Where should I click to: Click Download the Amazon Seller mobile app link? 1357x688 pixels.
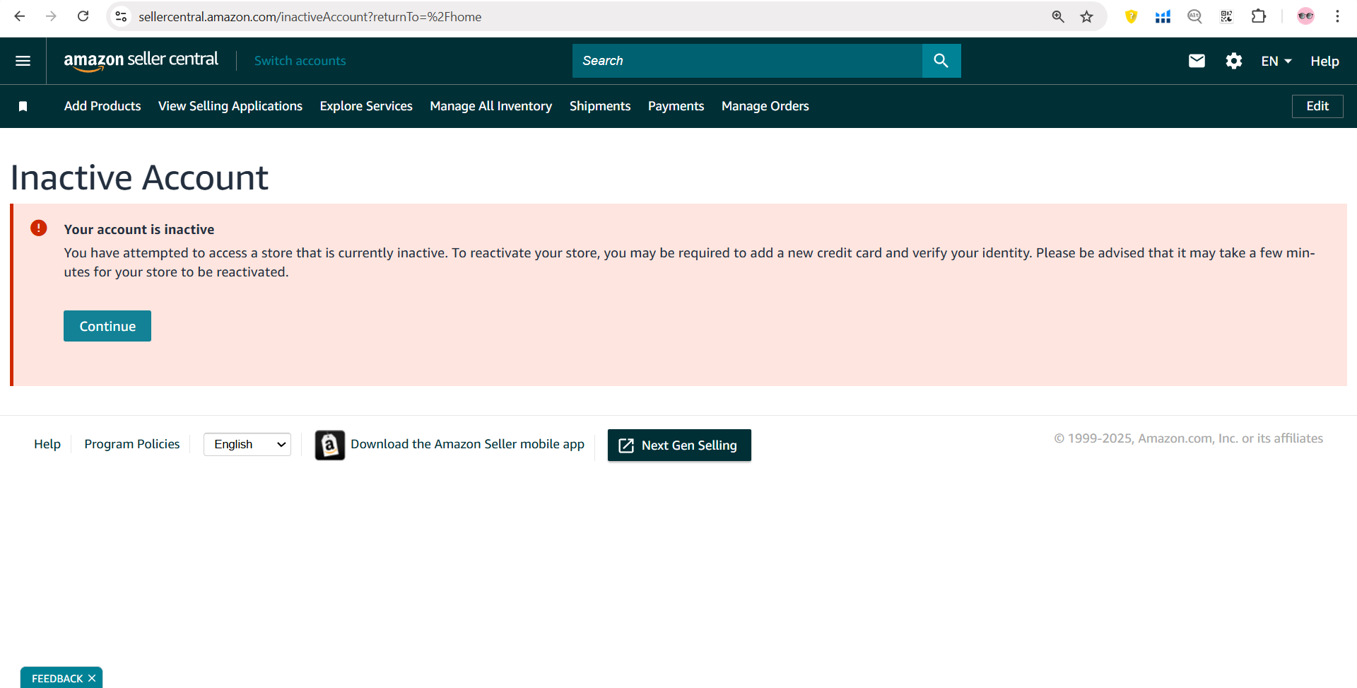[x=467, y=444]
